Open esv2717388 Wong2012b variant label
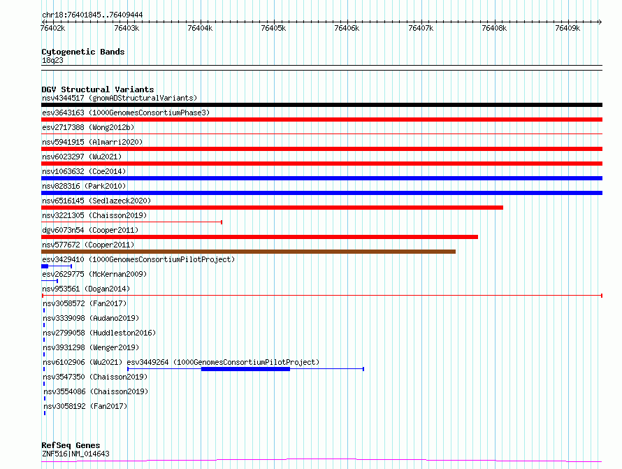This screenshot has width=622, height=469. 88,127
